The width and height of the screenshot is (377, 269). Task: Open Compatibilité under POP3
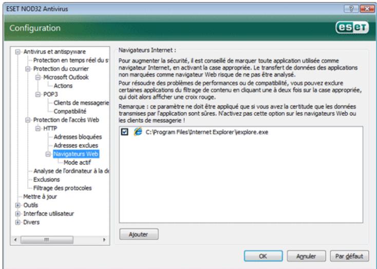[x=70, y=111]
